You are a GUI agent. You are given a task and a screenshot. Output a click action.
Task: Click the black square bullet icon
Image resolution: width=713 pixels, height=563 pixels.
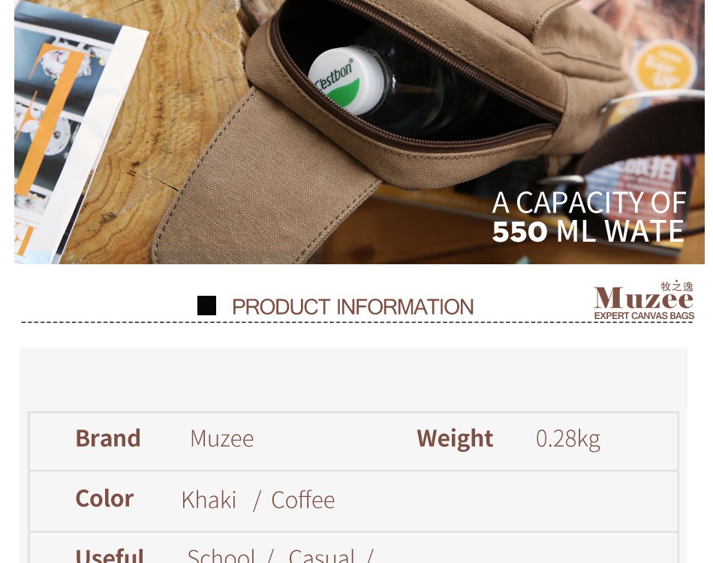[206, 306]
